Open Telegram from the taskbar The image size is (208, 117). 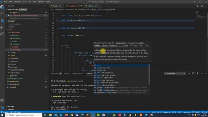(x=146, y=115)
